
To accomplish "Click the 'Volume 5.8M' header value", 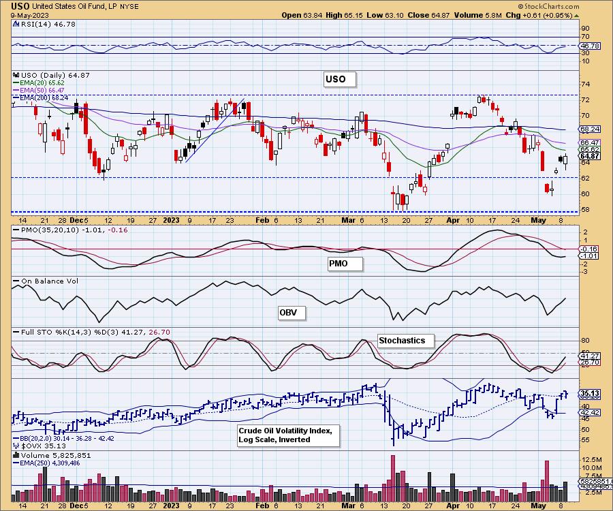I will coord(477,15).
